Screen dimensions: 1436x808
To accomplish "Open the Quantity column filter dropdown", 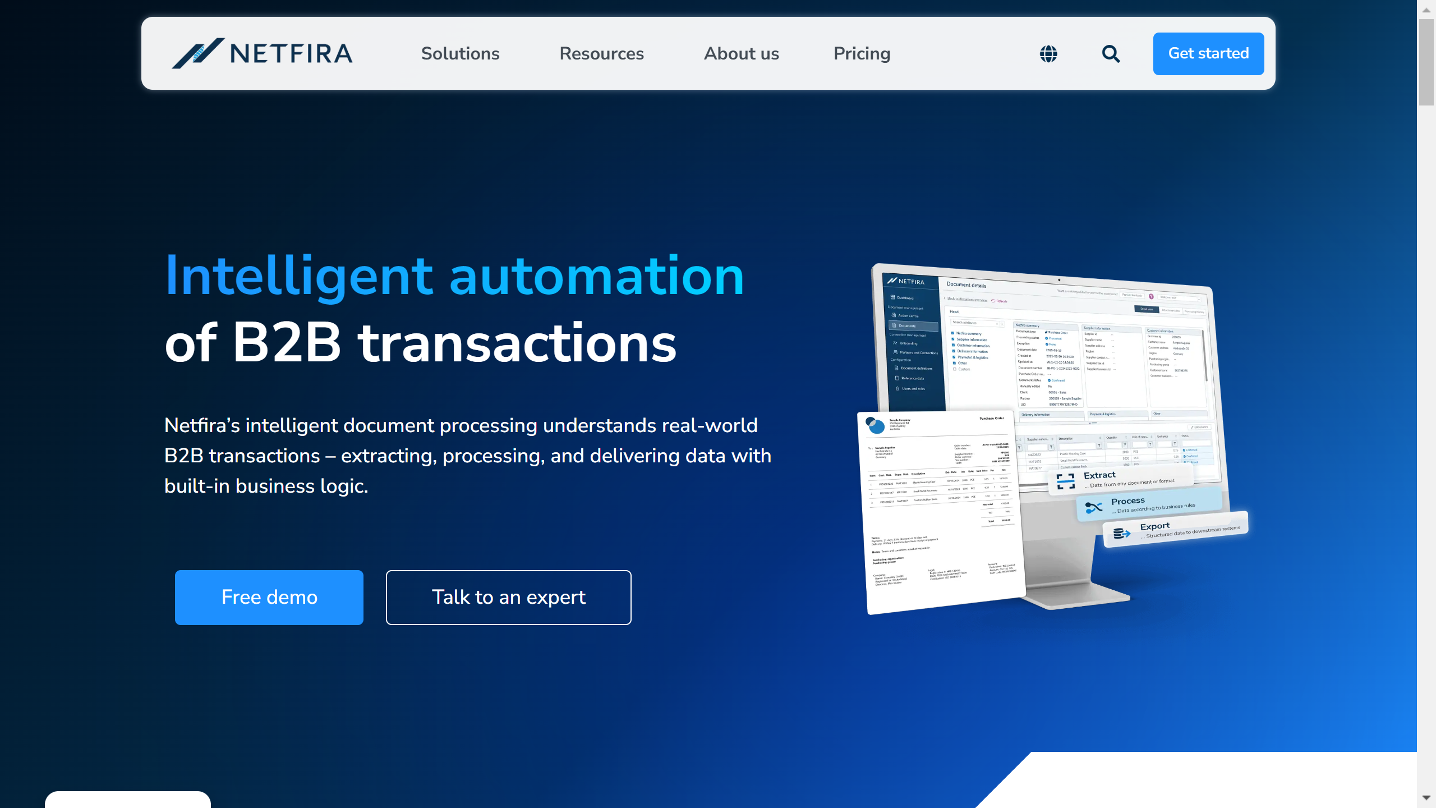I will tap(1126, 446).
